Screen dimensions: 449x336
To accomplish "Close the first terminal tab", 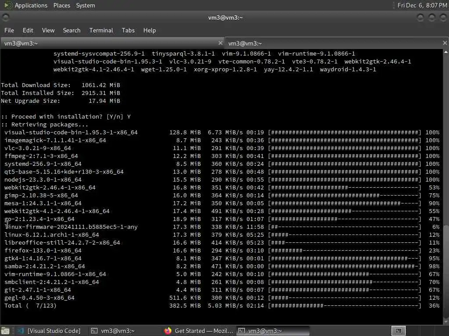I will [220, 43].
